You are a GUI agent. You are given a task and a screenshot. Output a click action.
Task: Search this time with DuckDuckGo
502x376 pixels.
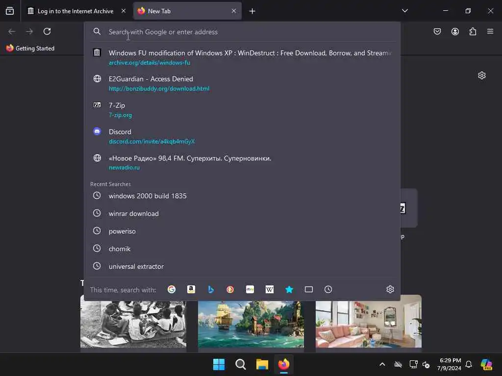[230, 289]
